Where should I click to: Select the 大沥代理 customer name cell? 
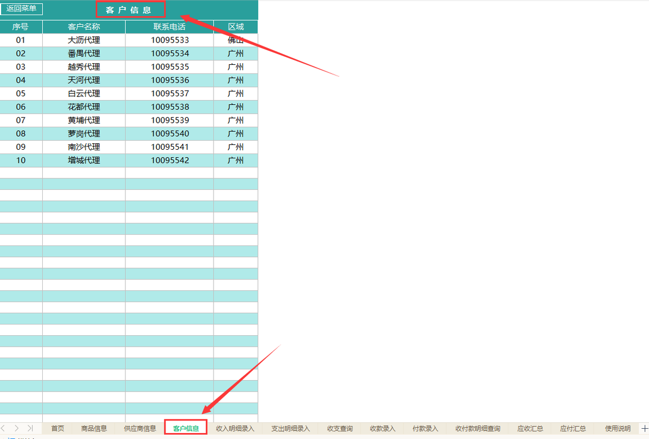[x=83, y=39]
